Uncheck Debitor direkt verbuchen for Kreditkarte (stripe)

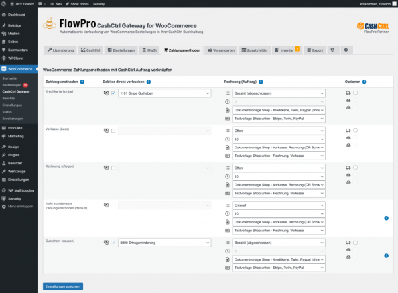pos(113,93)
